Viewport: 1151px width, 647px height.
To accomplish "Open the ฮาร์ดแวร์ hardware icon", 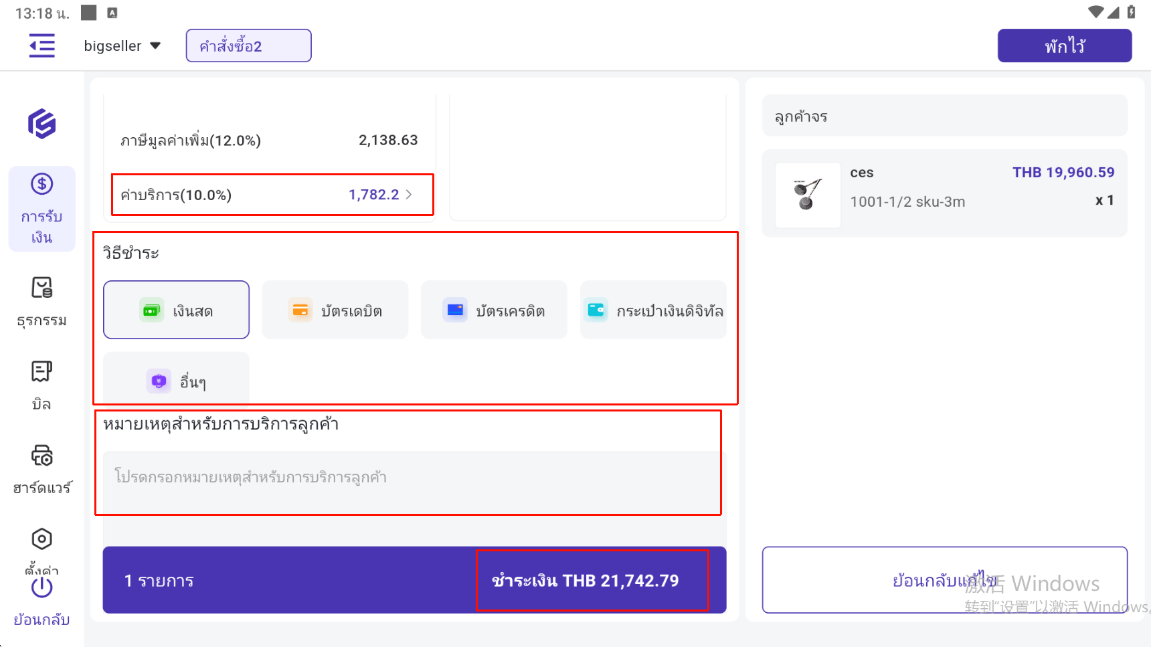I will (41, 456).
